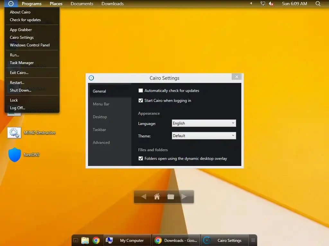This screenshot has height=246, width=329.
Task: Open the Language dropdown
Action: 204,123
